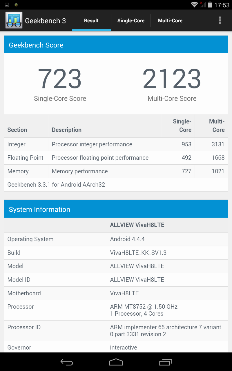Image resolution: width=232 pixels, height=371 pixels.
Task: Tap the Geekbench 3 app icon
Action: point(14,20)
